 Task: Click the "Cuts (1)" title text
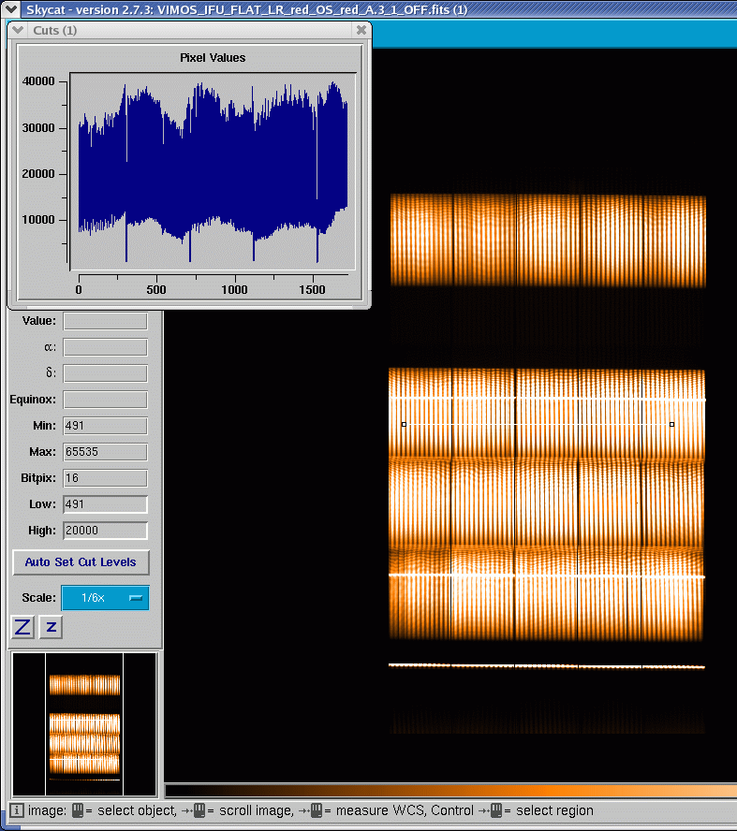click(55, 30)
